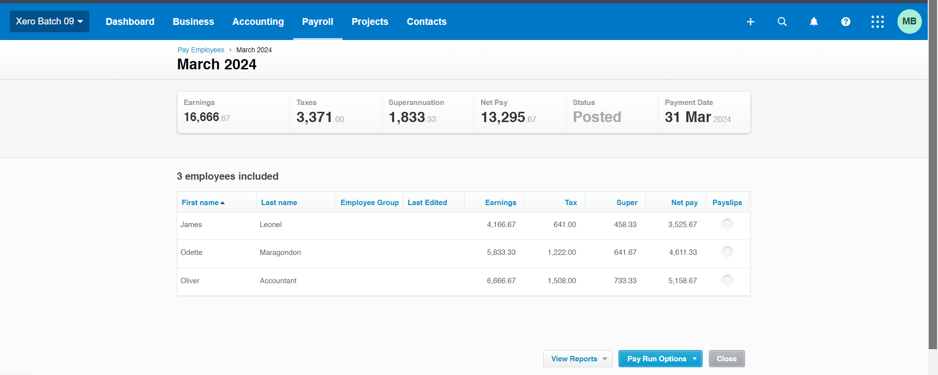Open the Accounting menu

click(258, 21)
